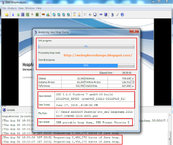This screenshot has height=145, width=173.
Task: Click the gray checklist options icon
Action: (x=85, y=14)
